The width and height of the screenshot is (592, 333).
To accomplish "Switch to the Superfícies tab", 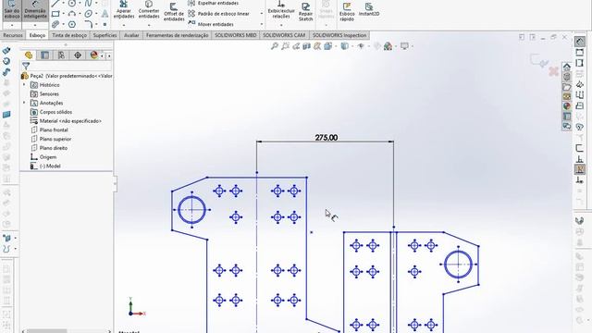I will [105, 35].
